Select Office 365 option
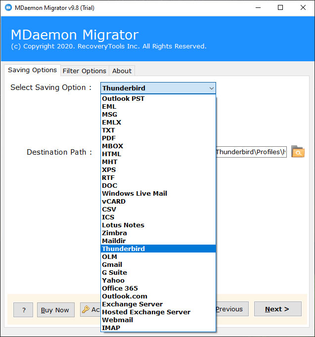 158,288
